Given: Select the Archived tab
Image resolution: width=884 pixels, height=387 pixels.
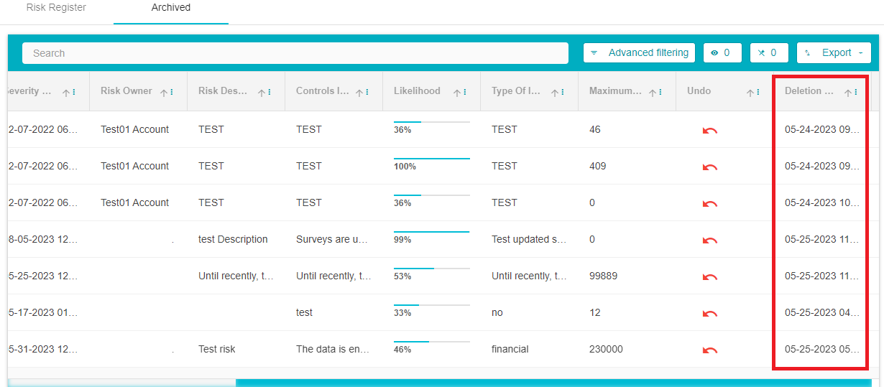Looking at the screenshot, I should point(171,8).
